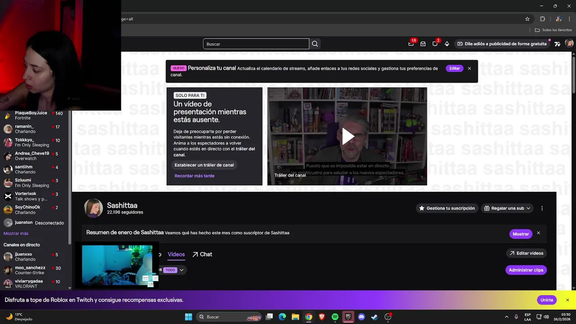
Task: Click the Administrar clips button
Action: 526,270
